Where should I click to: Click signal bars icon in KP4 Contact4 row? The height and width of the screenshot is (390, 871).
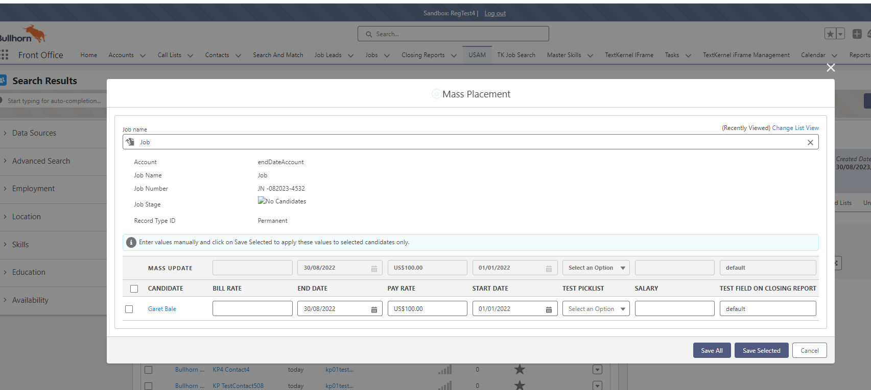(x=445, y=370)
